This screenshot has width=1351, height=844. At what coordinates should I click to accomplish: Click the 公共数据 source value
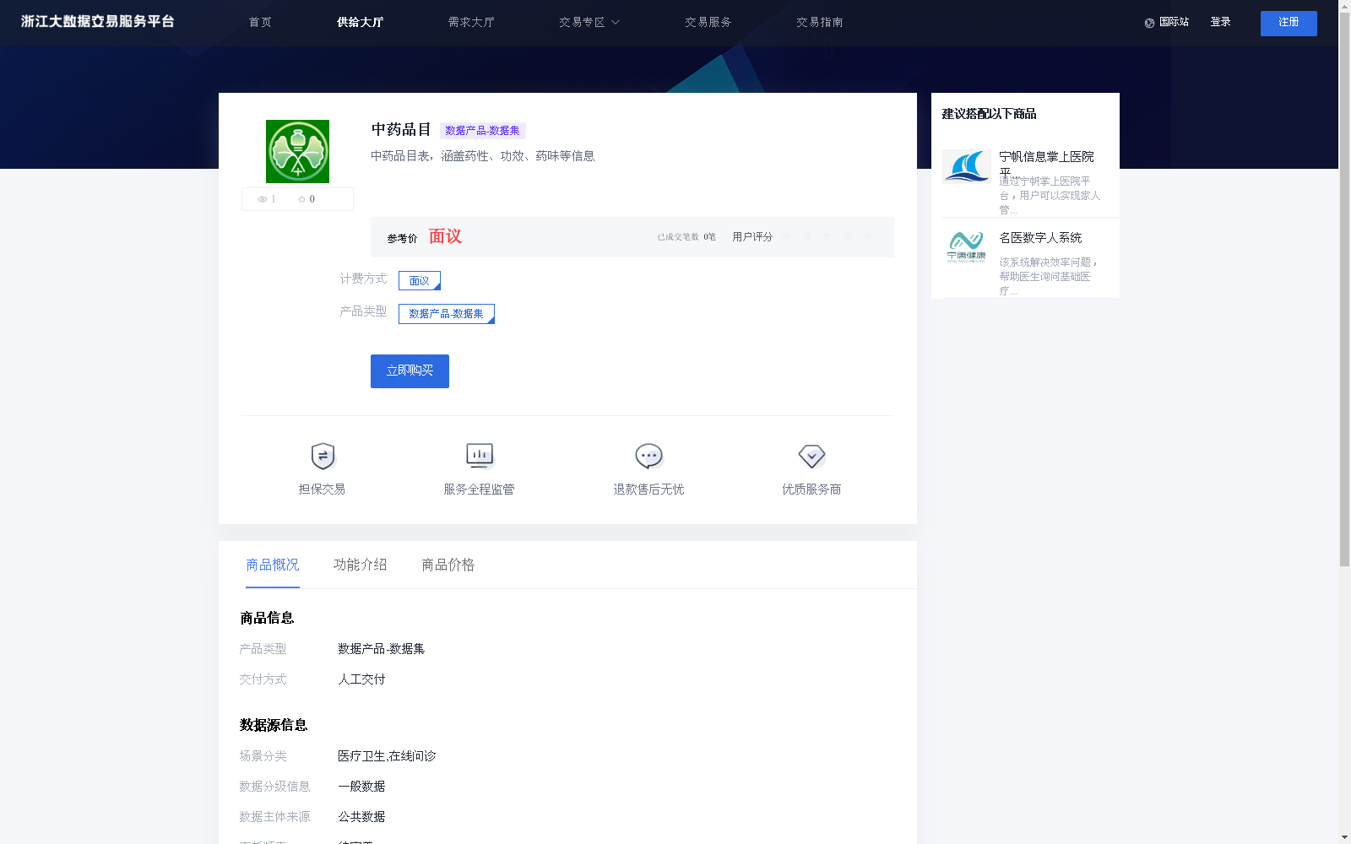point(361,817)
